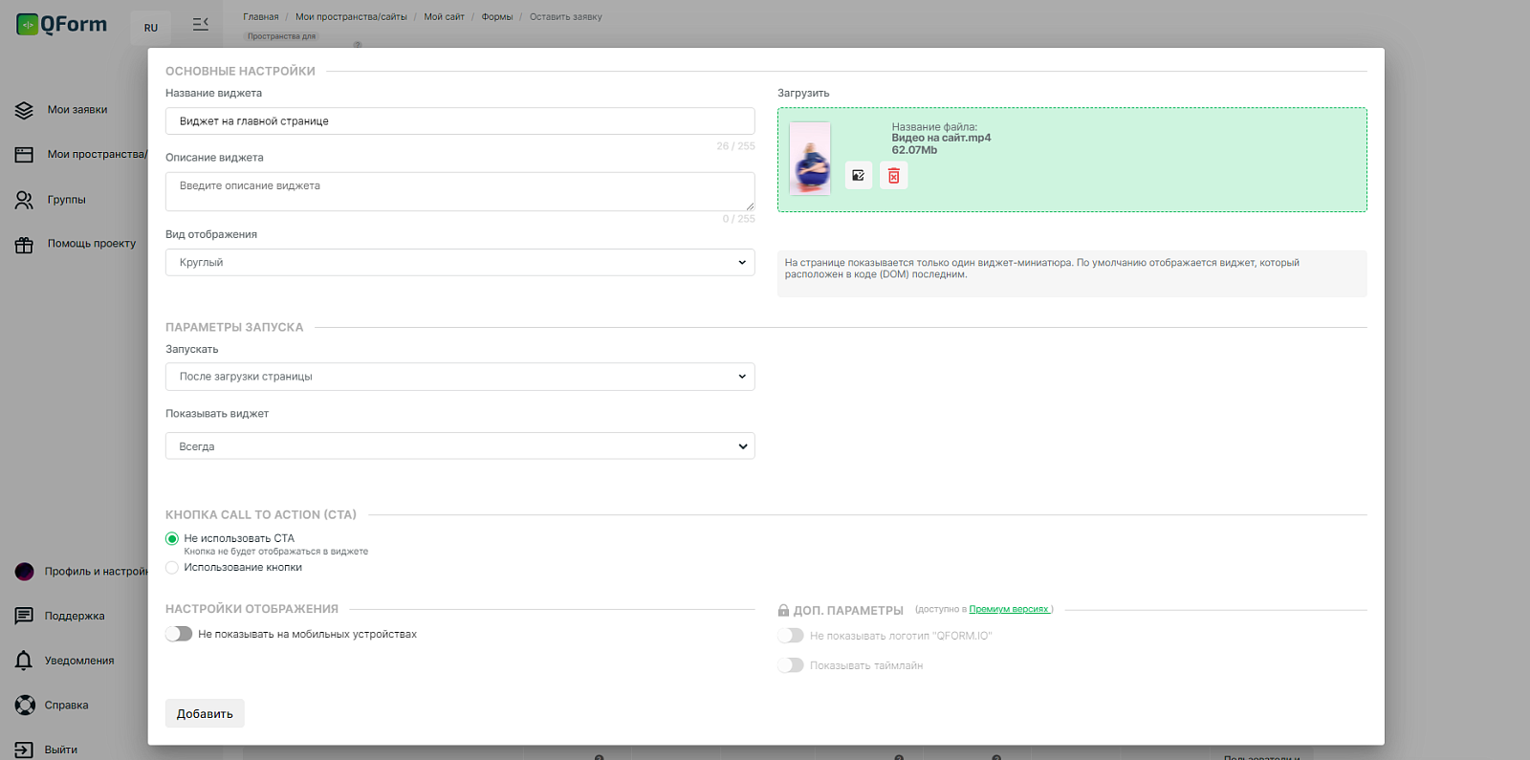Click the Добавить button
The image size is (1530, 760).
click(x=205, y=713)
